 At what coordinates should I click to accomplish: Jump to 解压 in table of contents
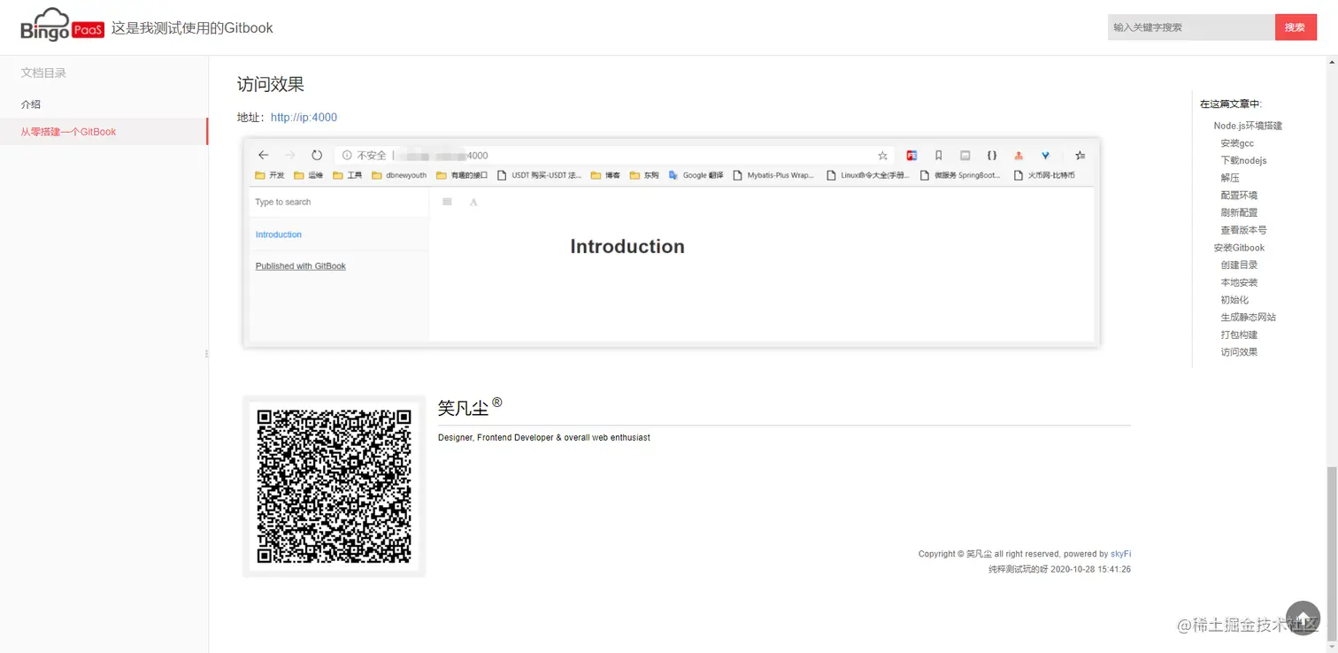(x=1230, y=178)
